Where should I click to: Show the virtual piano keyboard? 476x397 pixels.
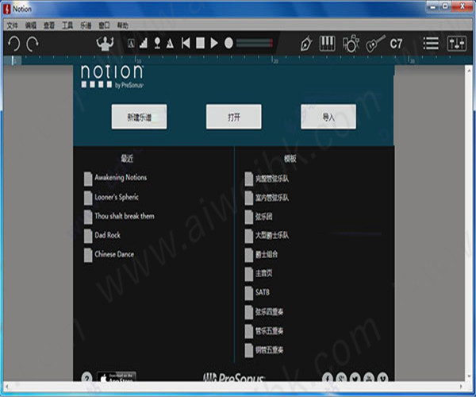click(327, 43)
